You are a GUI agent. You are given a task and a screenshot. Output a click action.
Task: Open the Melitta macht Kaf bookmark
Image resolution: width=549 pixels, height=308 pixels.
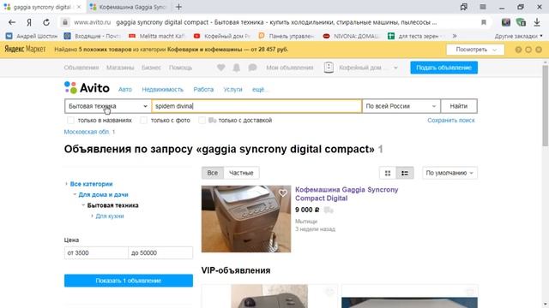(157, 36)
